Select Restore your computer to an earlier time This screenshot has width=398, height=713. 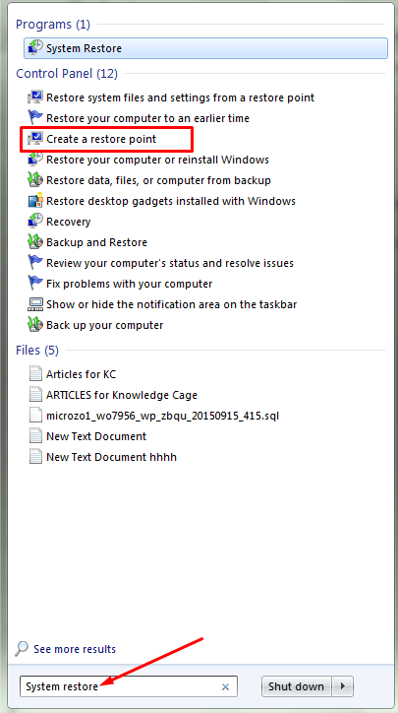coord(148,118)
